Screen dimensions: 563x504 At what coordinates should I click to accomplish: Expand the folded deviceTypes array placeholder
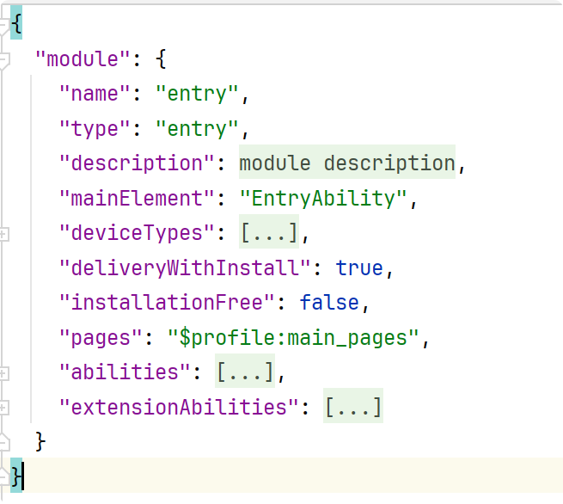click(x=269, y=231)
